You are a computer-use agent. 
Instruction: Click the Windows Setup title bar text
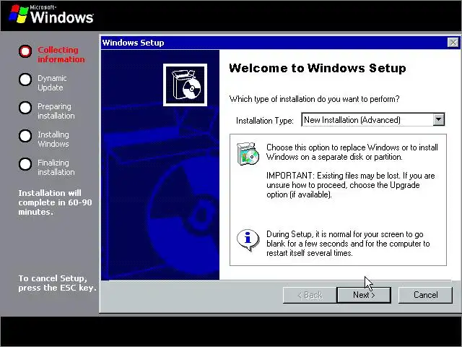click(133, 43)
